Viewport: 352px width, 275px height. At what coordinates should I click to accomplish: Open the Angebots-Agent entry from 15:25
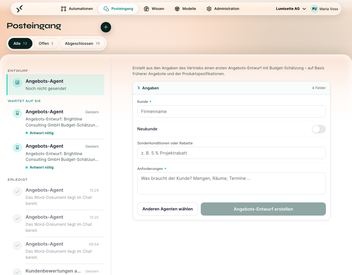coord(56,224)
